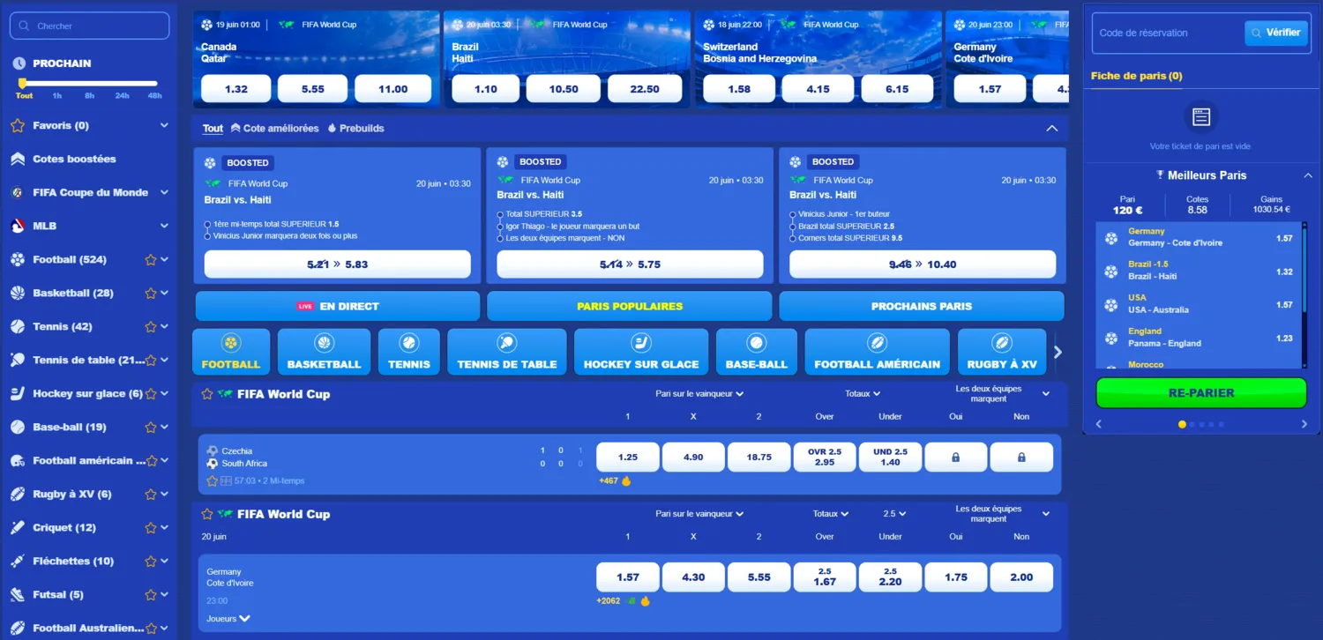
Task: Click the green RE-PARIER button
Action: [x=1200, y=393]
